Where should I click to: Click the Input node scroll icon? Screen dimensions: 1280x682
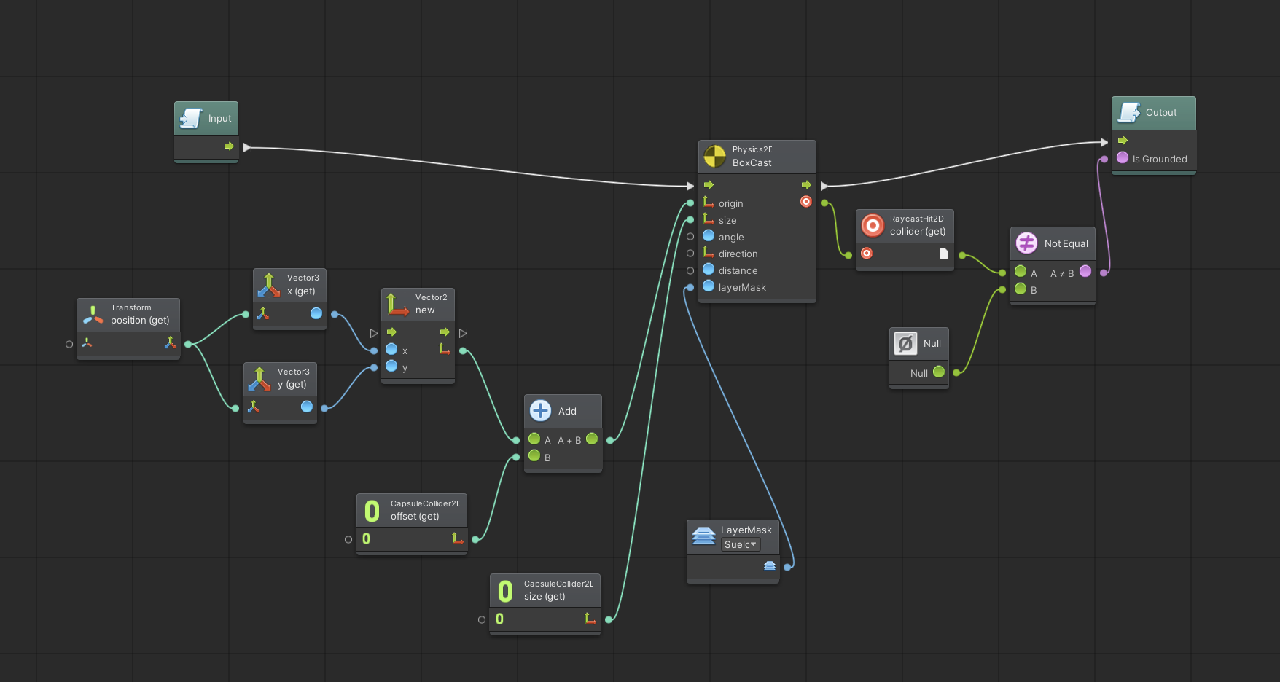(191, 118)
